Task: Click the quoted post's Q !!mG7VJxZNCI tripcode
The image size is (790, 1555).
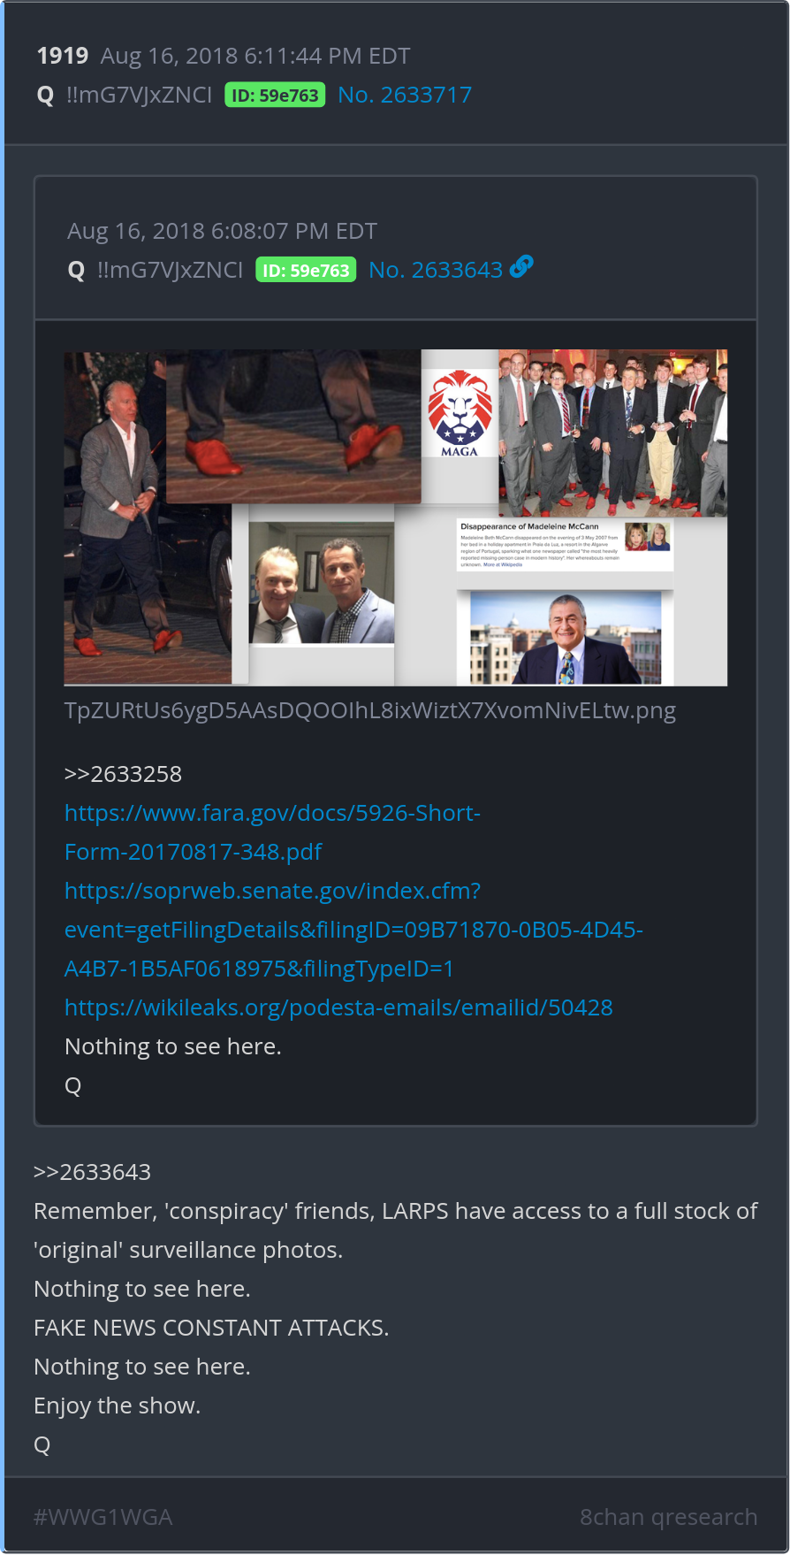Action: (156, 270)
